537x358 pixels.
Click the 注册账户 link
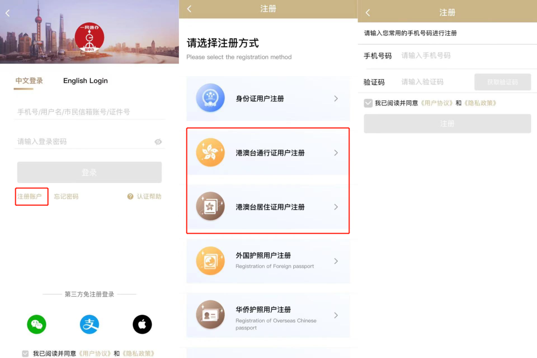[30, 196]
